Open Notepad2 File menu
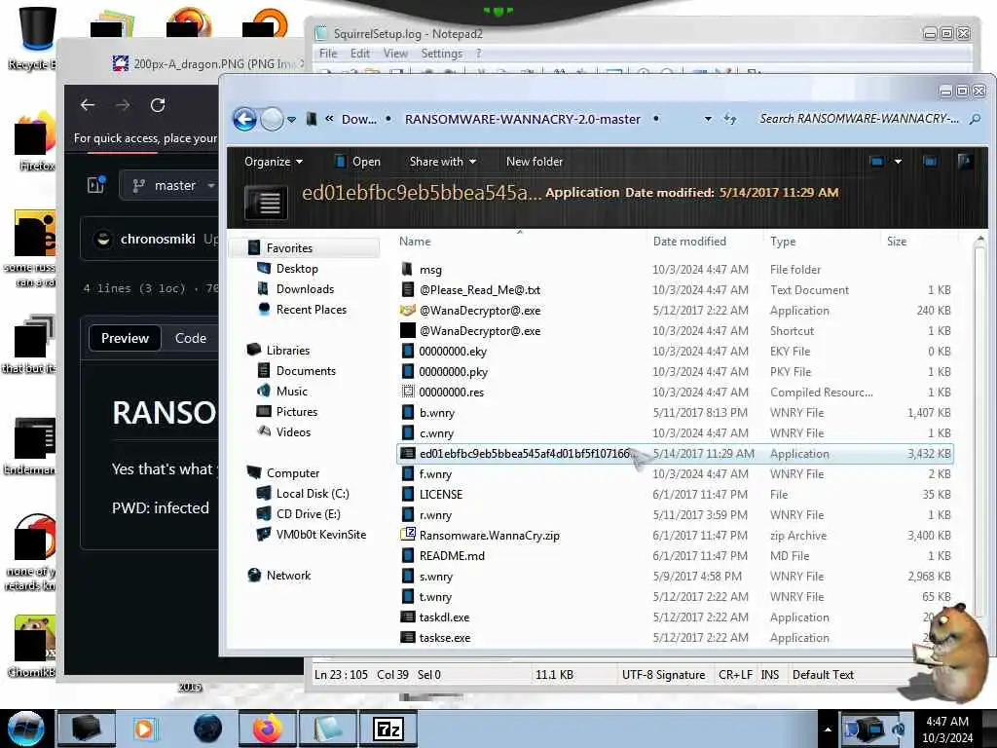Image resolution: width=997 pixels, height=748 pixels. coord(328,54)
